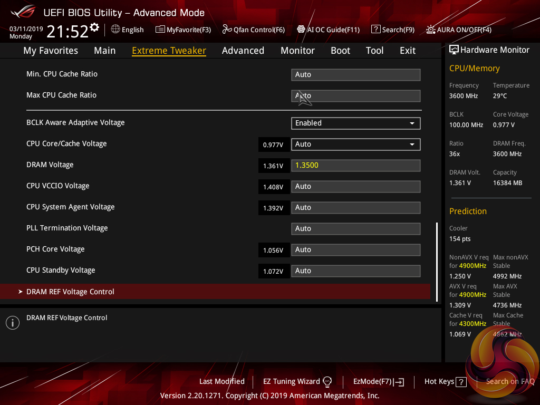
Task: Switch to the Main tab
Action: pyautogui.click(x=105, y=51)
